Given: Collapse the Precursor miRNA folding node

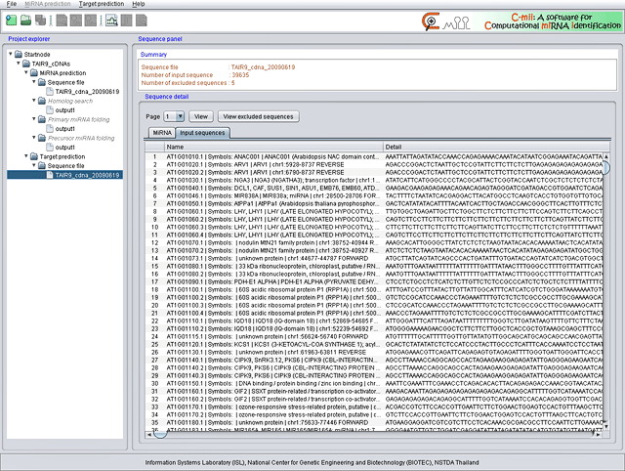Looking at the screenshot, I should 34,137.
